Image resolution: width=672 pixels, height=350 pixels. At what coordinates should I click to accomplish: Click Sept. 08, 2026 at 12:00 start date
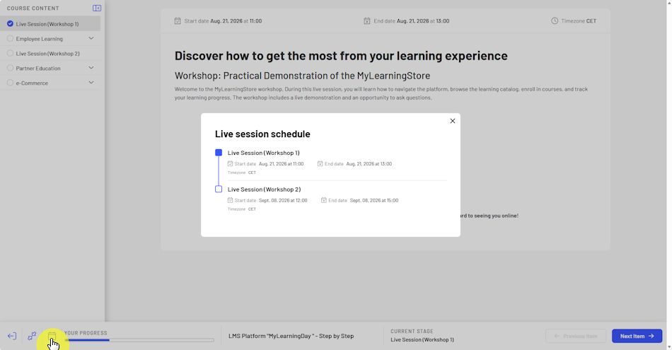coord(283,200)
